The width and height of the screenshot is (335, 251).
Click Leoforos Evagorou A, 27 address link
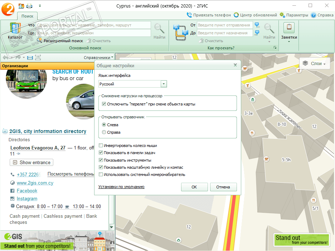tap(38, 148)
